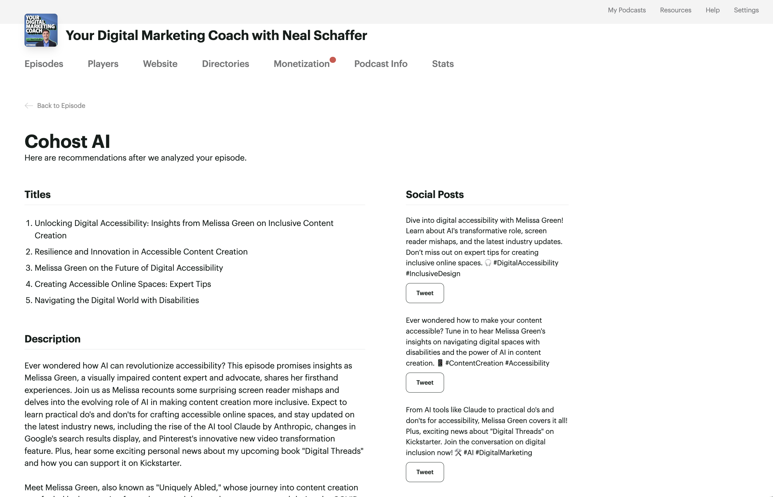Click the back arrow icon

(x=29, y=106)
